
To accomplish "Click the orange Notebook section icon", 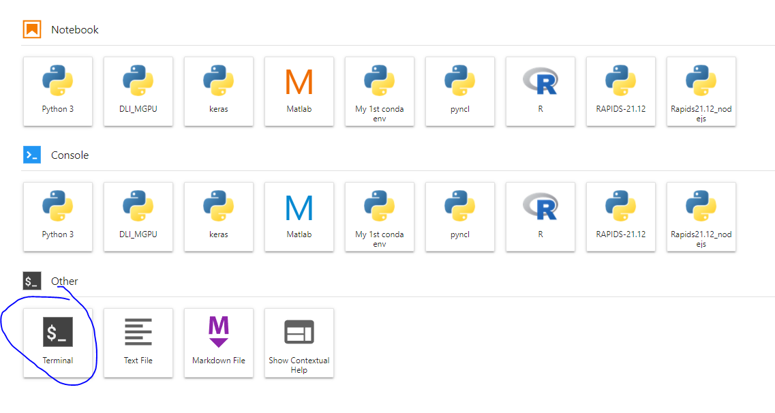I will pos(32,29).
